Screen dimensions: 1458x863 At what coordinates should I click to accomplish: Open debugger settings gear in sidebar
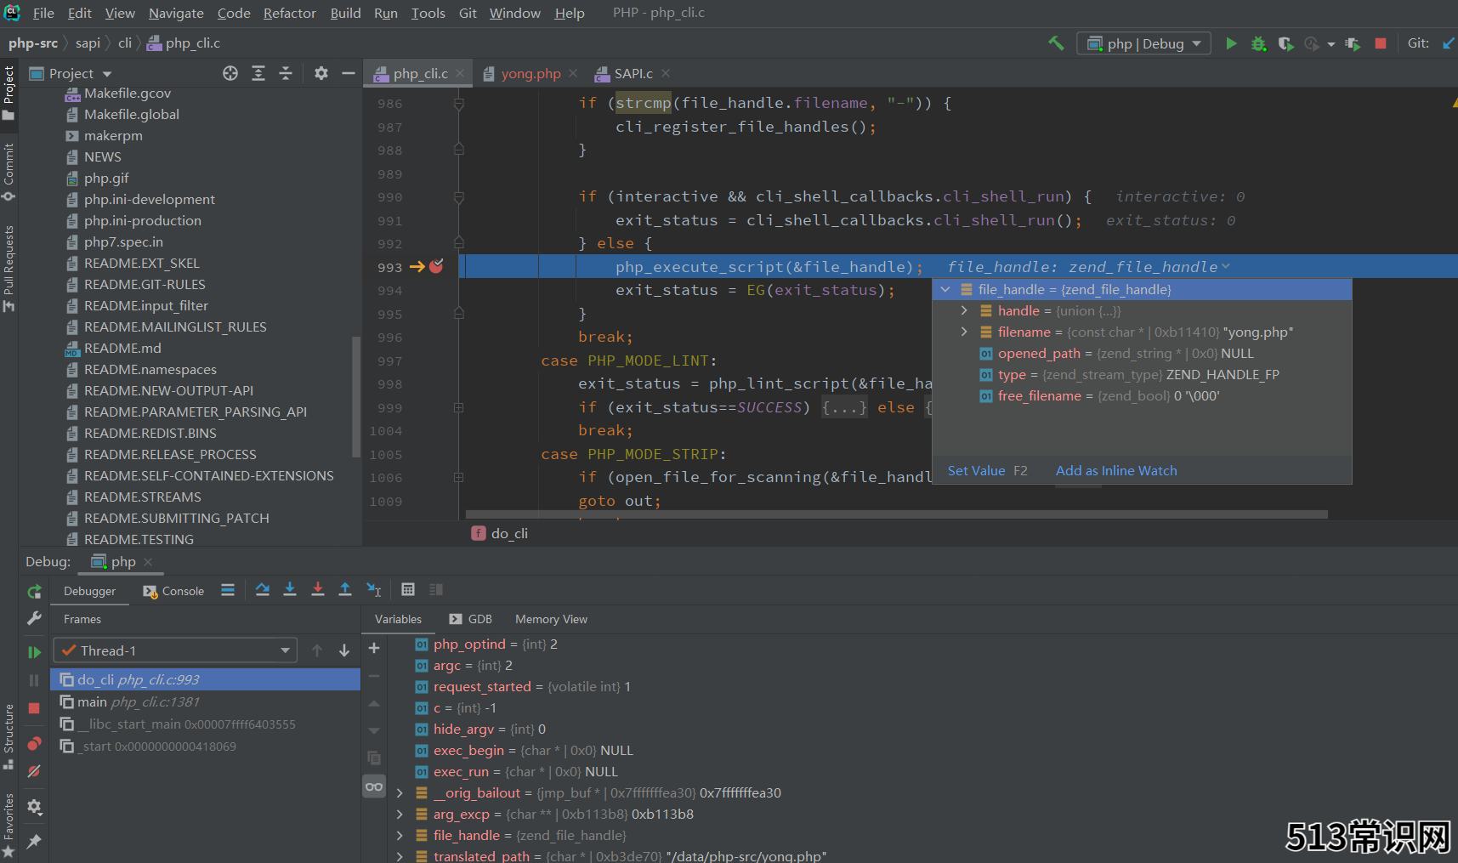pos(34,806)
